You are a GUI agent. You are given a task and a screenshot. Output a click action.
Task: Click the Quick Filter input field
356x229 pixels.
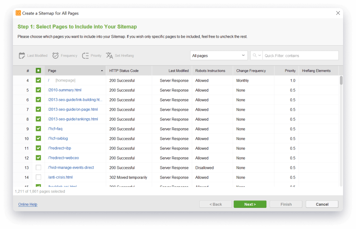300,56
